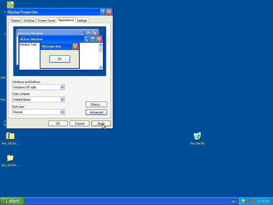The height and width of the screenshot is (205, 273).
Task: Select the plain yellow Win_69106 folder icon
Action: pyautogui.click(x=10, y=158)
